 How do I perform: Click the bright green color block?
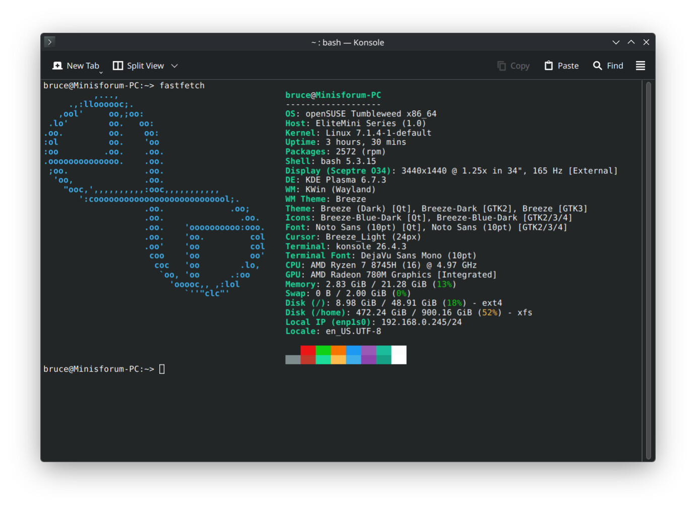(323, 350)
